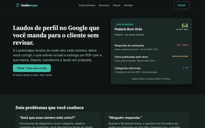
Task: Click the laudomapa pin logo icon
Action: (18, 5)
